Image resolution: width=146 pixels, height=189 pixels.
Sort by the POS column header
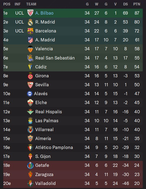(7, 4)
